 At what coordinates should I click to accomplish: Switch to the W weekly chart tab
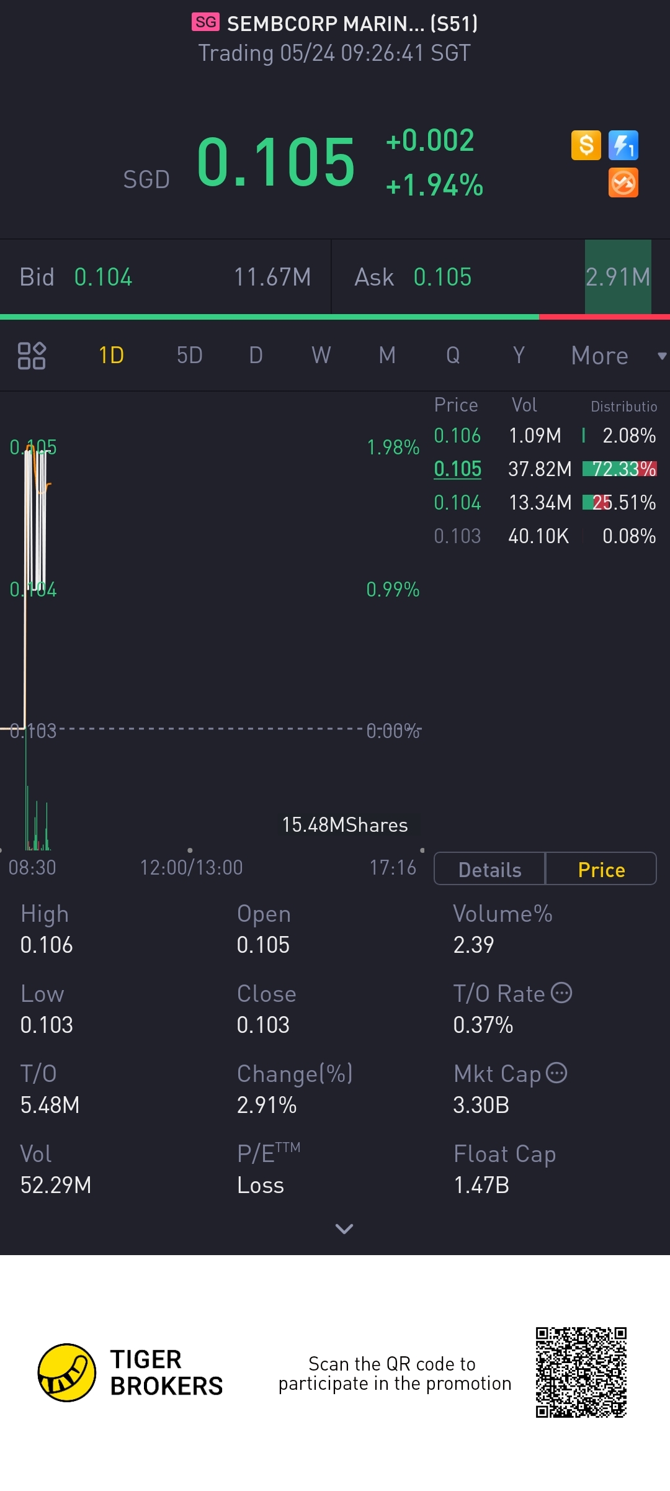click(x=321, y=356)
